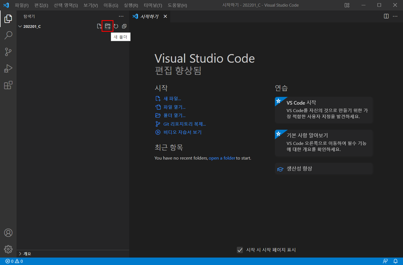
Task: Open the Explorer view in activity bar
Action: (x=8, y=19)
